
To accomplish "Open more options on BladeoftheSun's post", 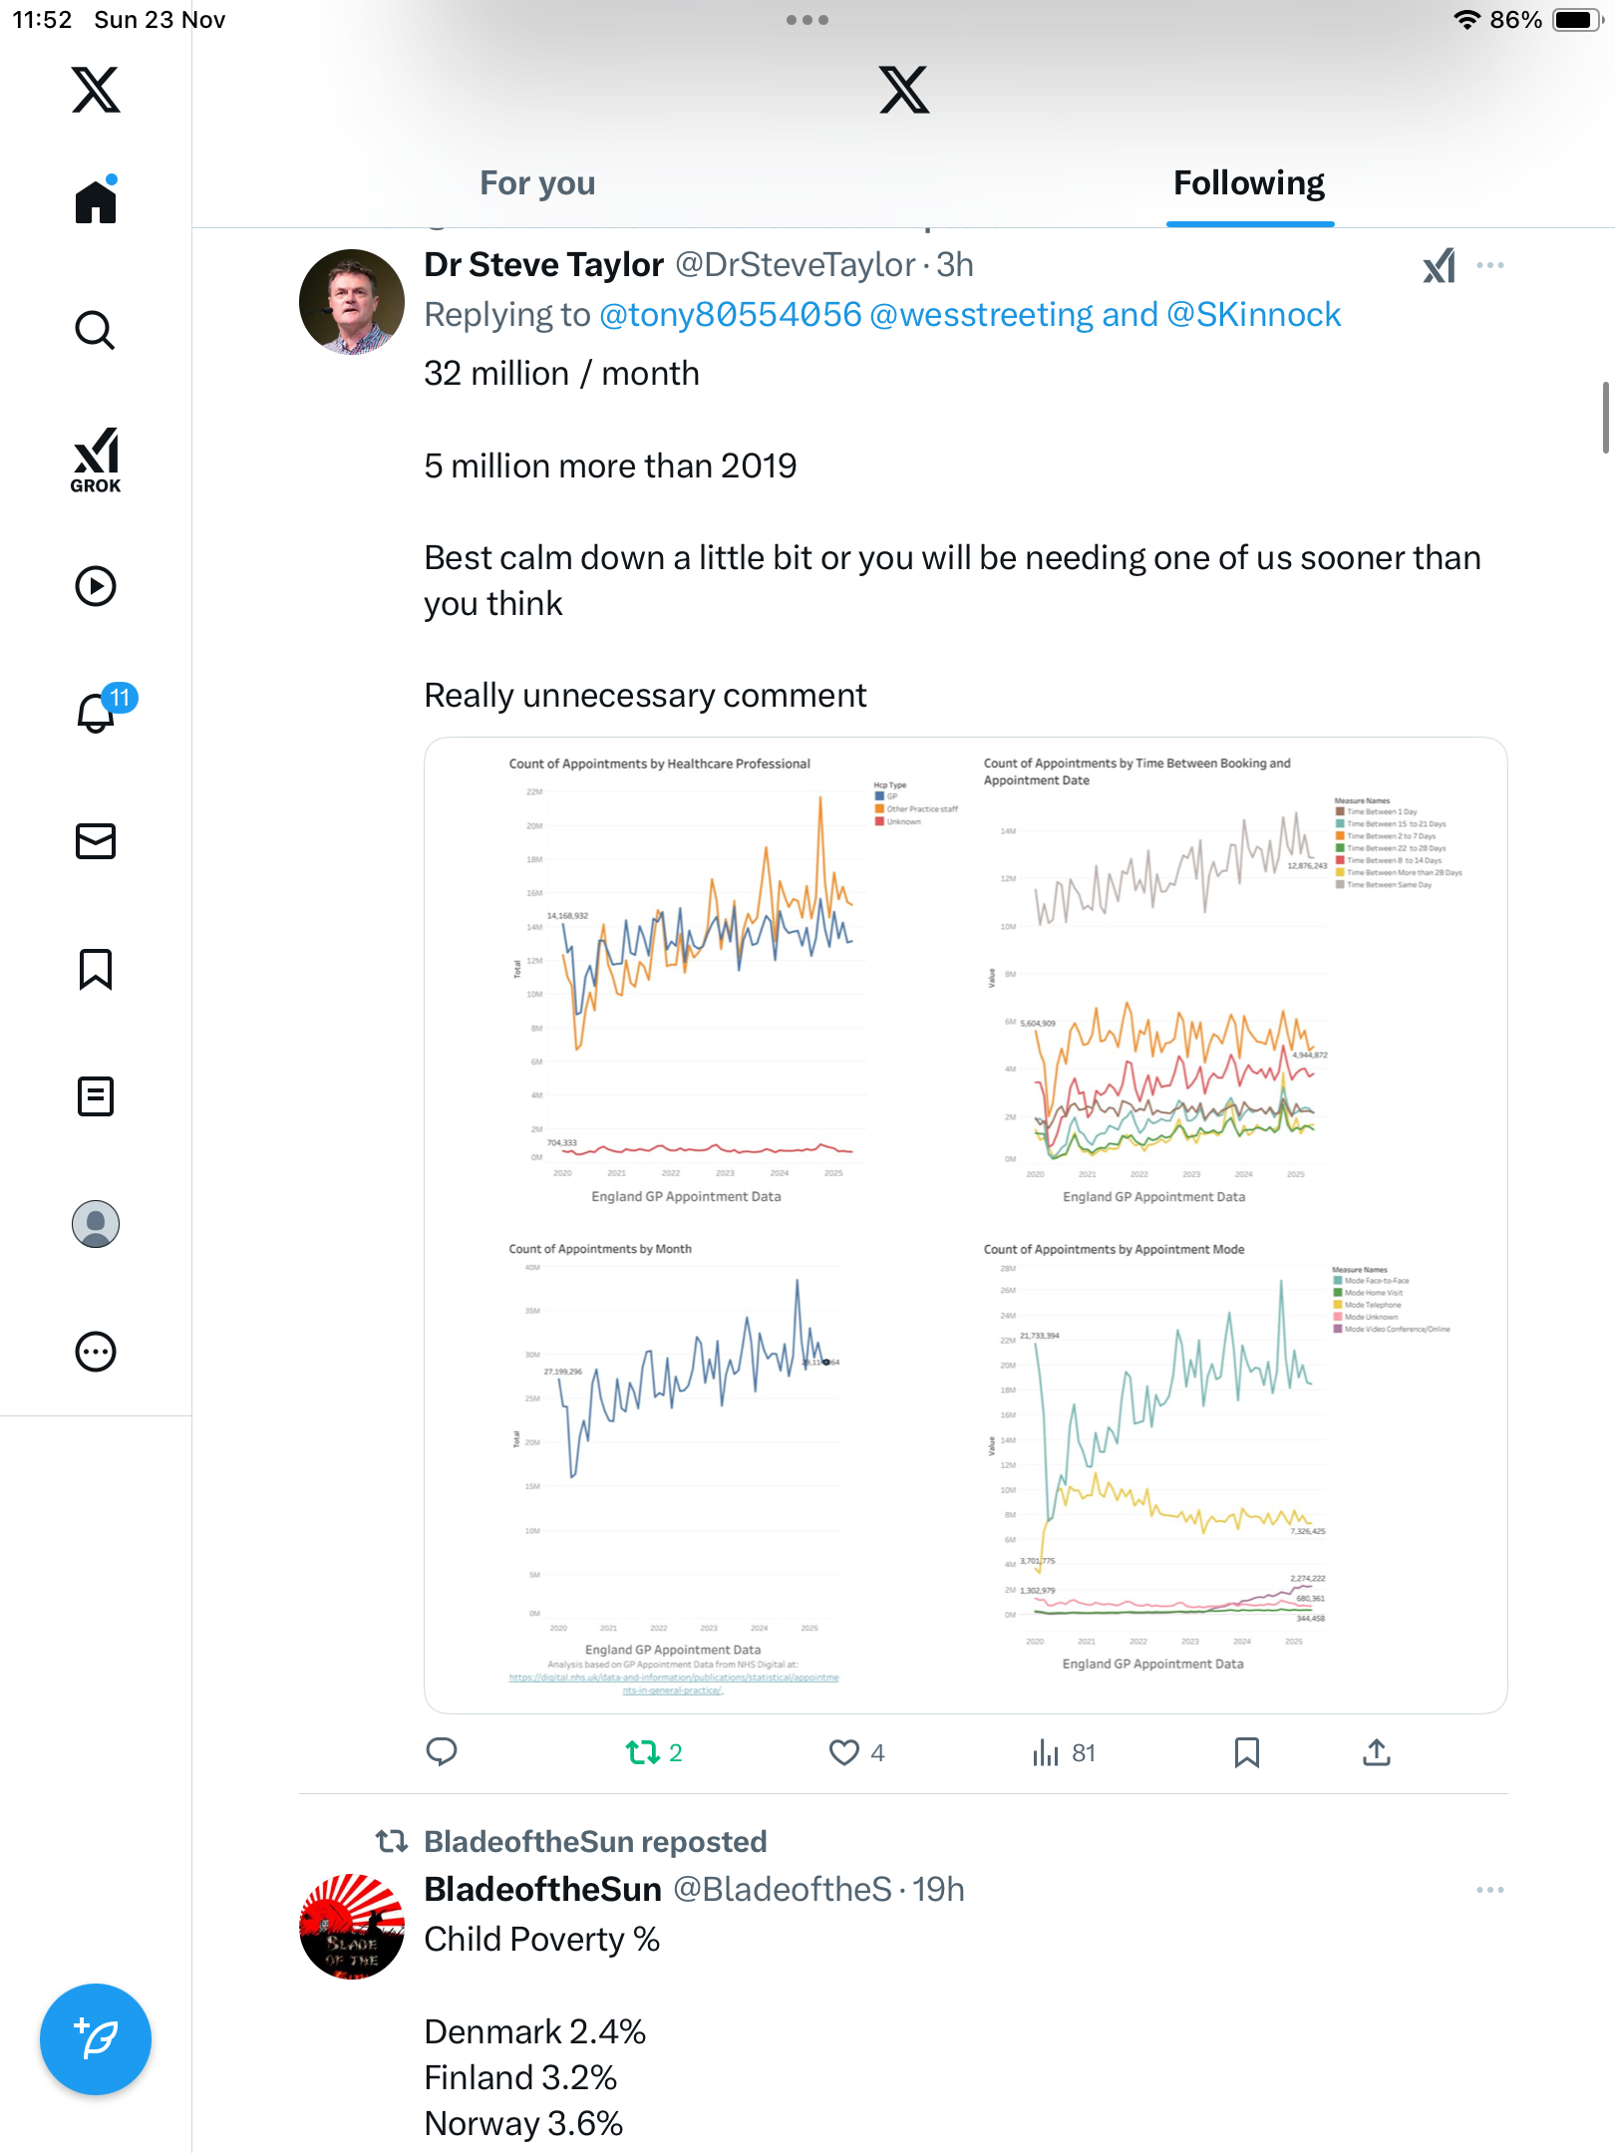I will [x=1490, y=1890].
